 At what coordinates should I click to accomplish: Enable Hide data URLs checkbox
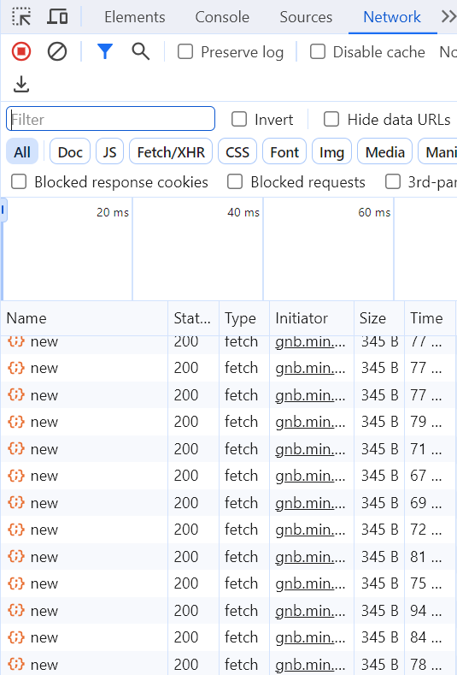tap(331, 119)
